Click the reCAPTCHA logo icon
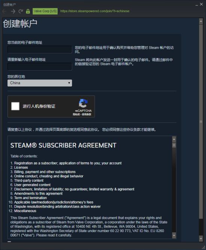206x250 pixels. (x=83, y=103)
